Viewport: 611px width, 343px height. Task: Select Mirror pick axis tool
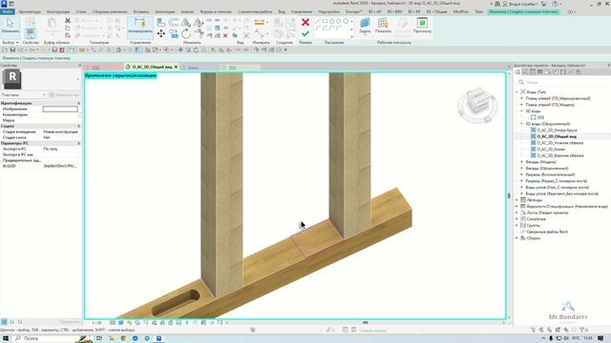coord(186,23)
